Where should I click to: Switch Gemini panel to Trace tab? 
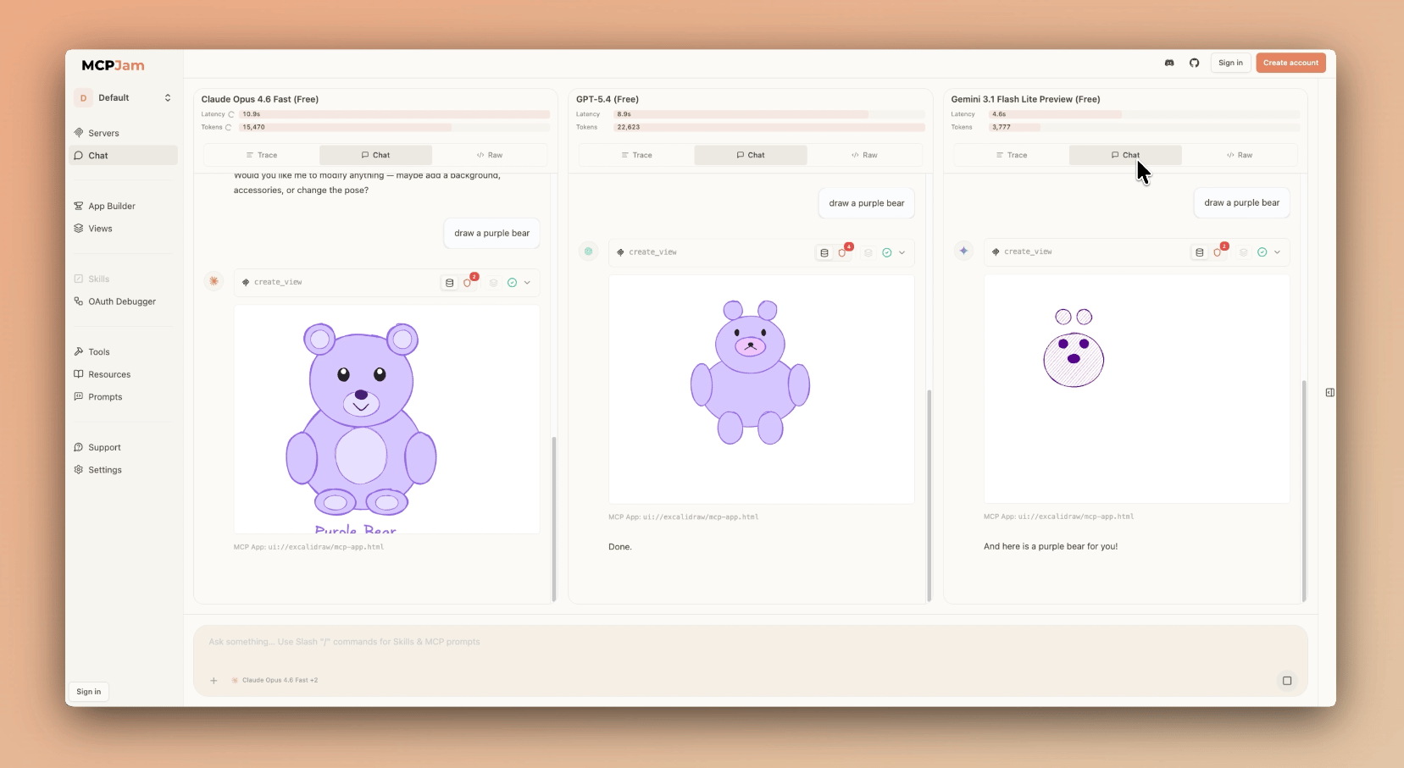pyautogui.click(x=1012, y=155)
